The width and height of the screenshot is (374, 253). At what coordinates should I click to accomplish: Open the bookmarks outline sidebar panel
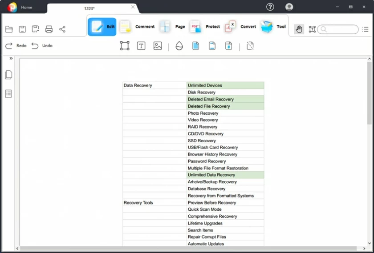point(8,94)
